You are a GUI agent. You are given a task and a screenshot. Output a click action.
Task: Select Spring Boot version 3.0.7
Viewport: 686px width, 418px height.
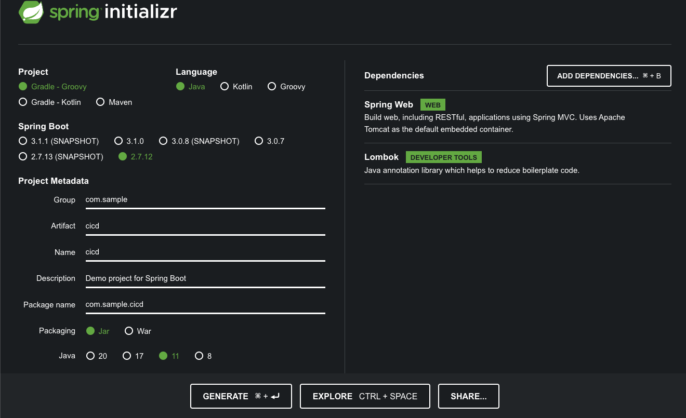pos(269,141)
